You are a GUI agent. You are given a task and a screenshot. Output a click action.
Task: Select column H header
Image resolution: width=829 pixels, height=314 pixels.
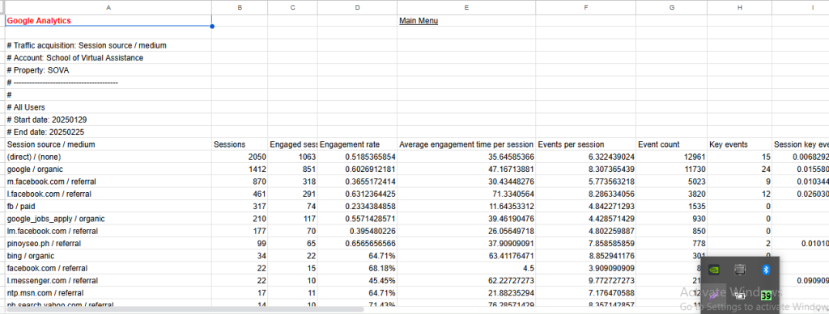tap(740, 7)
